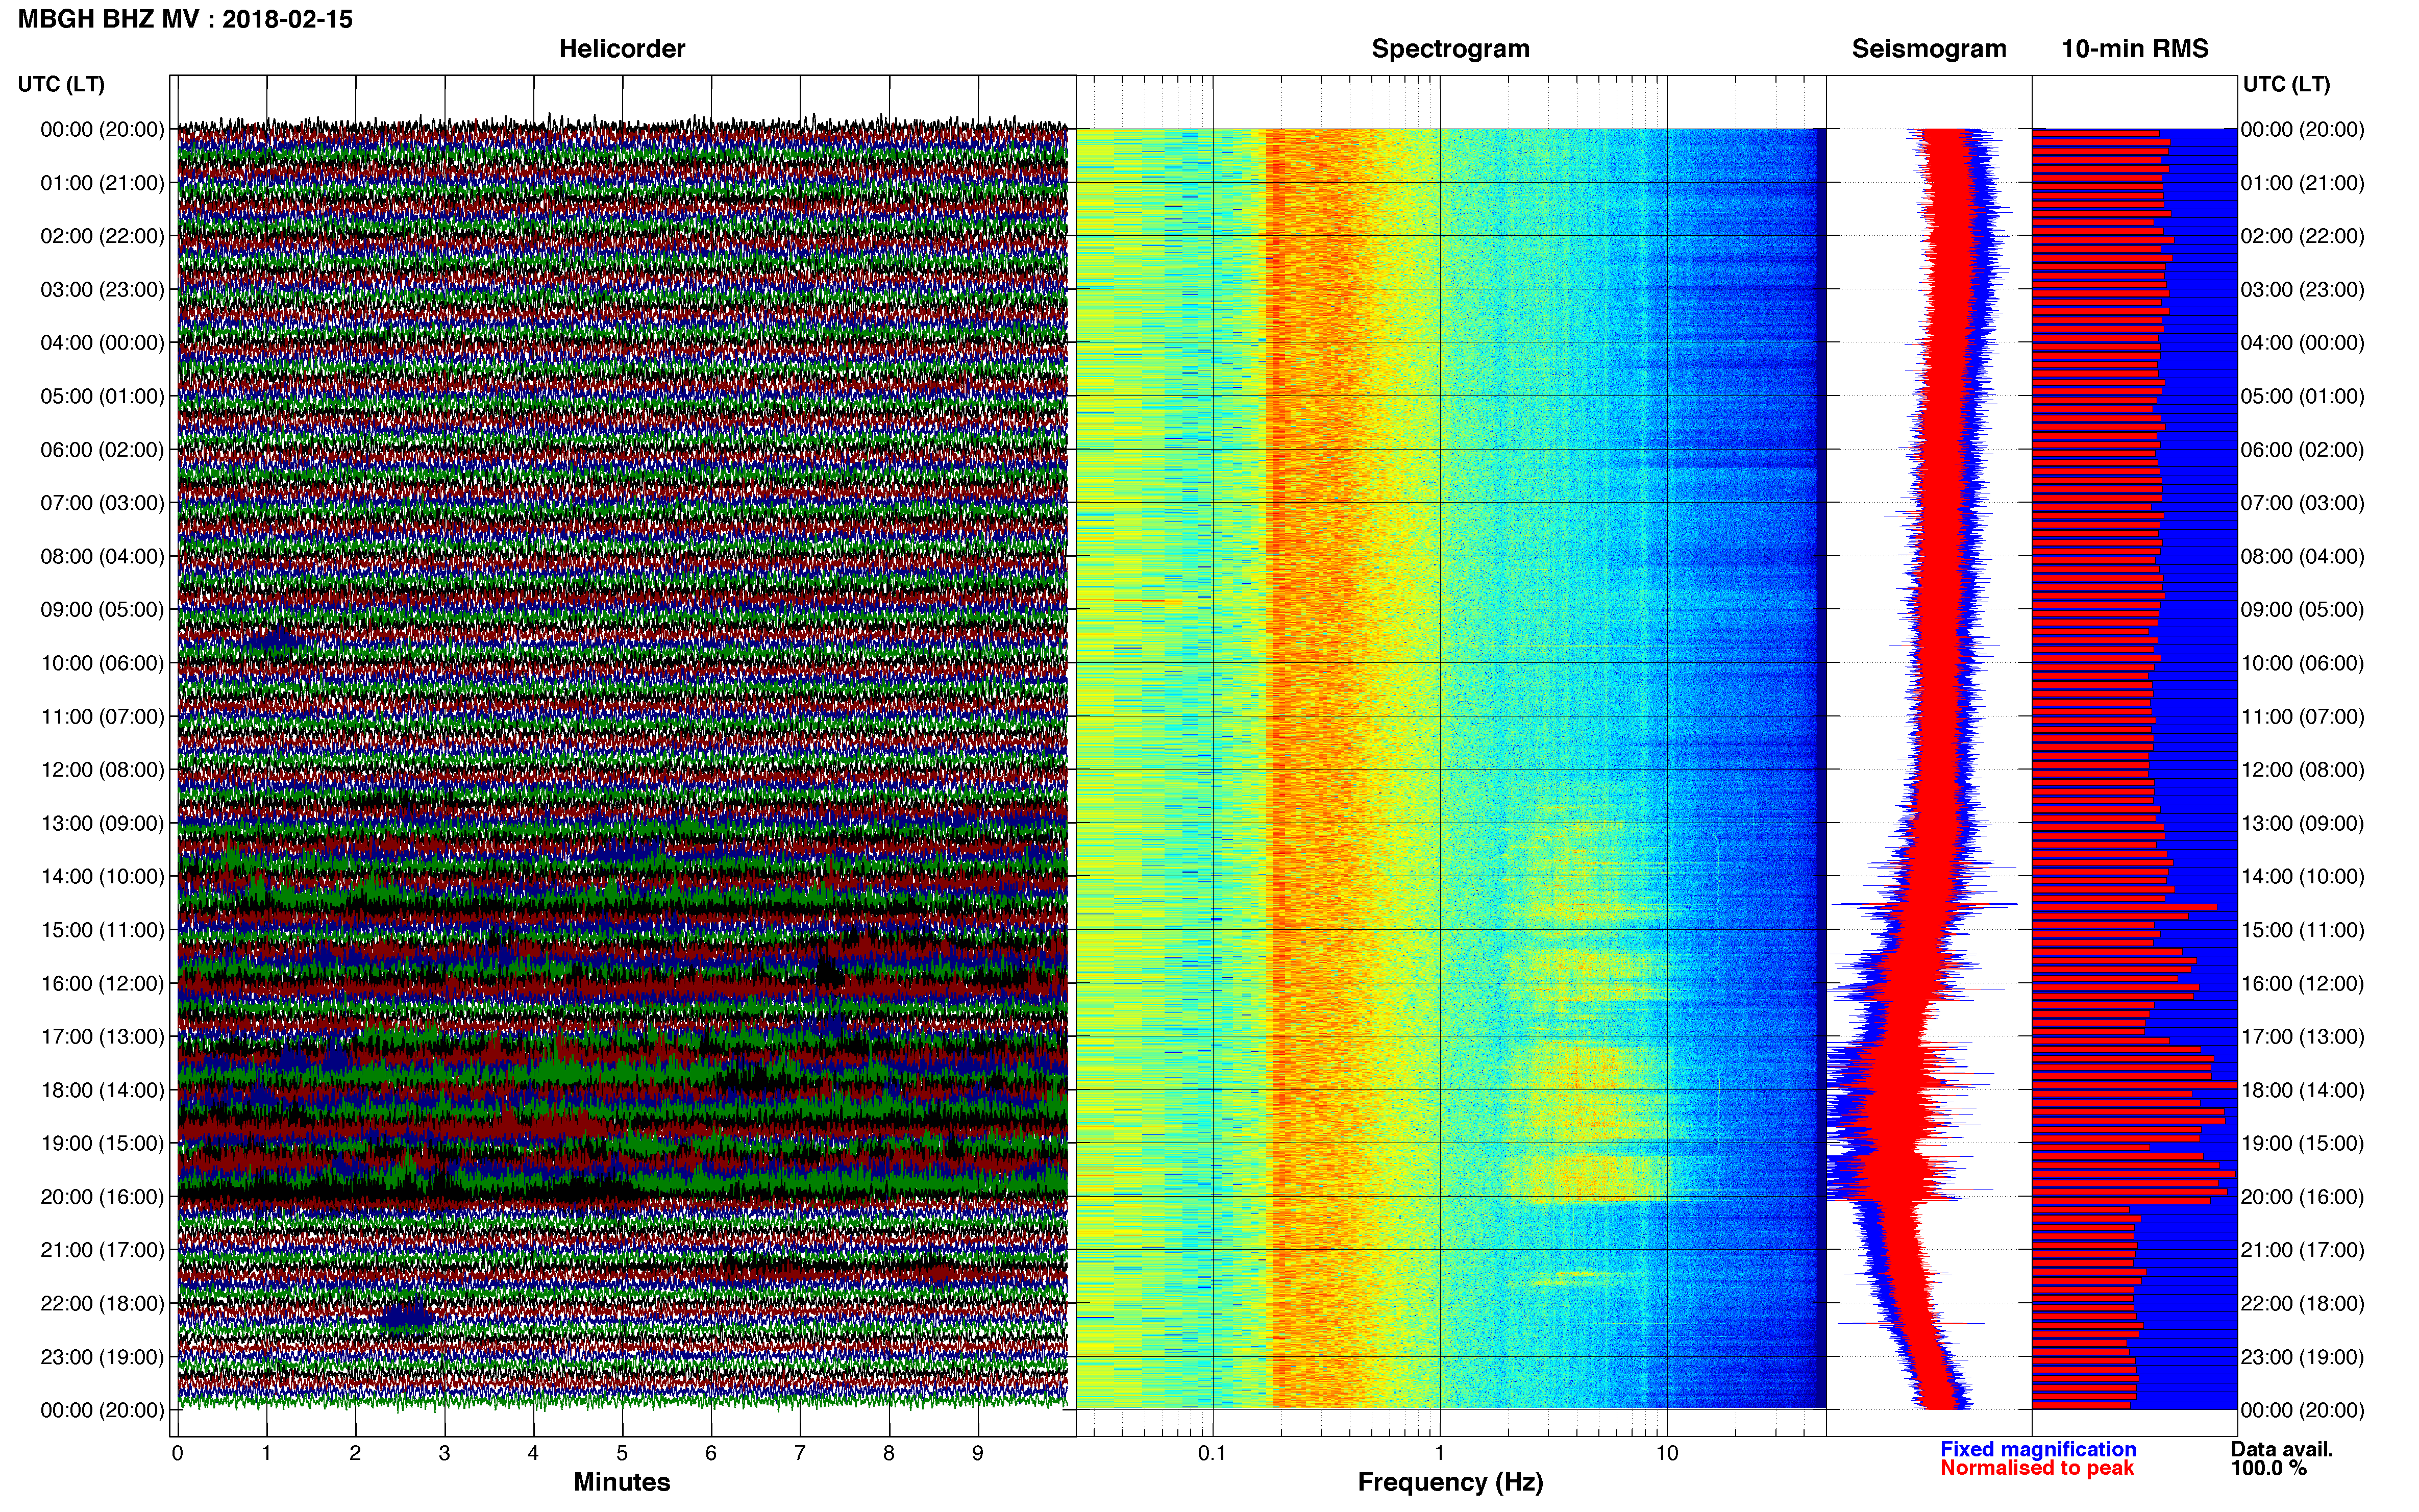This screenshot has height=1512, width=2419.
Task: Click the right '23:00 (19:00)' time label
Action: [2303, 1357]
